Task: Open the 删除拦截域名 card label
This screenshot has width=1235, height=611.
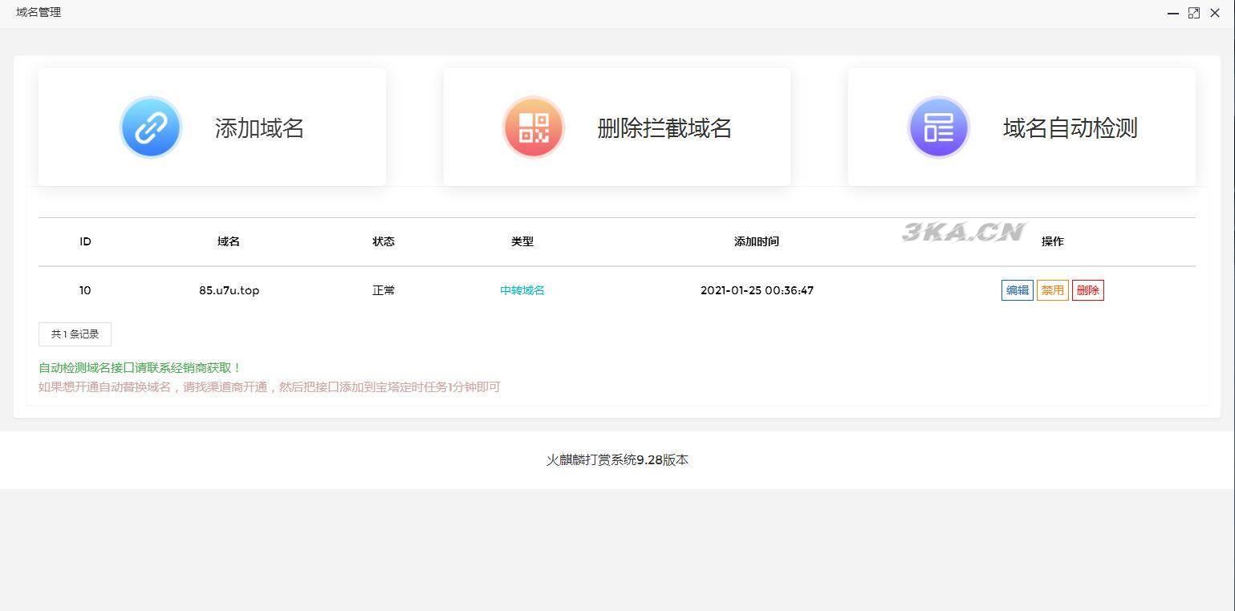Action: click(664, 128)
